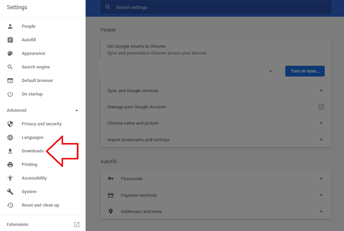344x231 pixels.
Task: Click the Autofill clipboard icon
Action: (x=10, y=40)
